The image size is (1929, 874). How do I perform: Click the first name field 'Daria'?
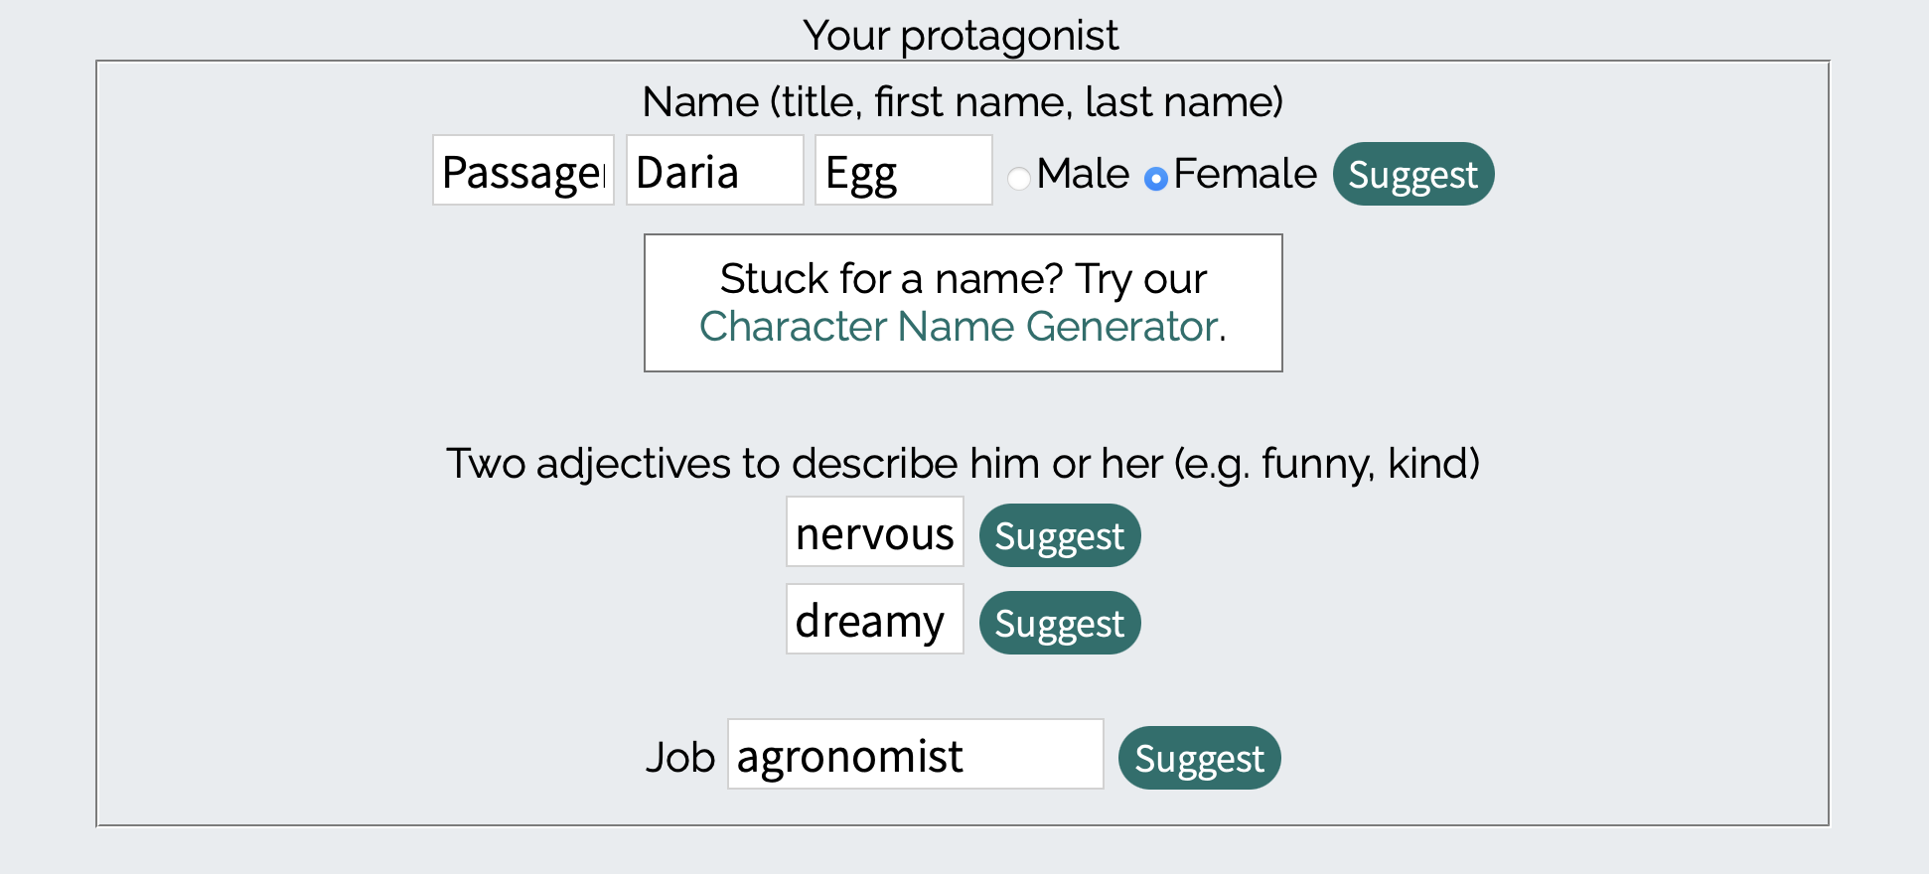[x=714, y=171]
